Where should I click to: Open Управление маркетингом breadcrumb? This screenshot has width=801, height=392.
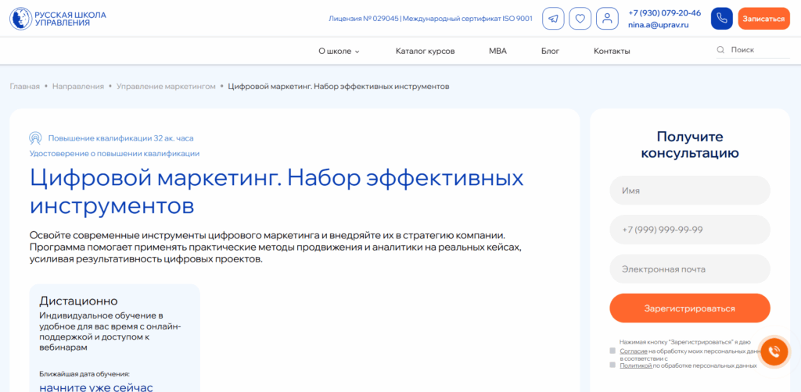point(166,87)
